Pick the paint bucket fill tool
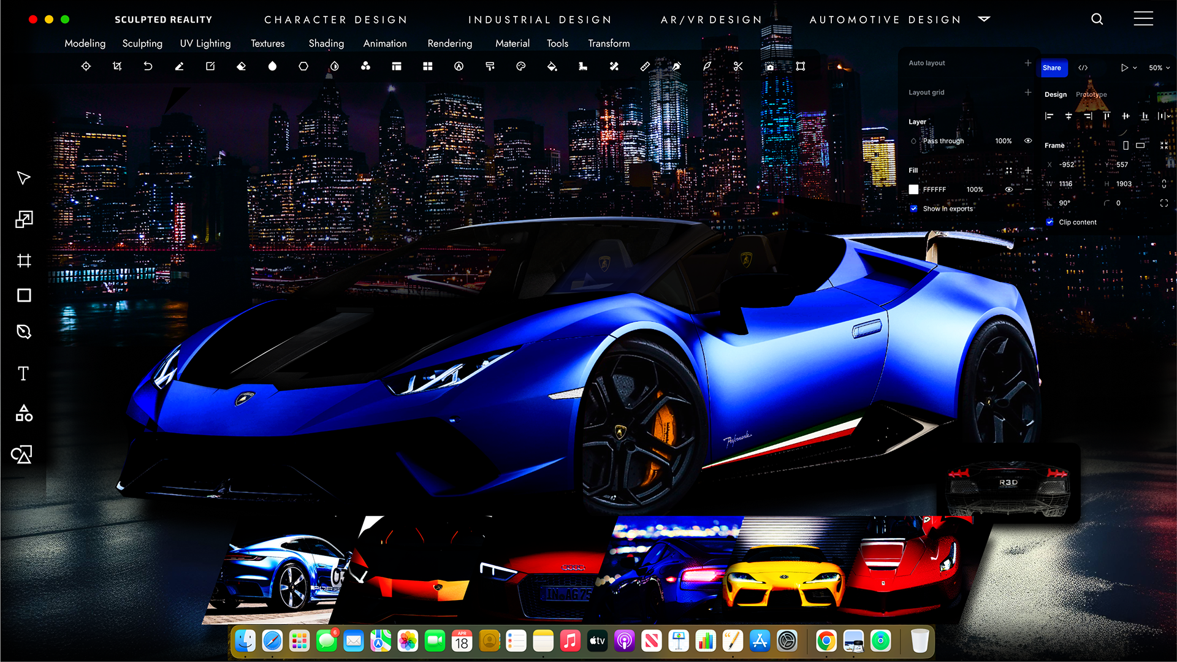1177x662 pixels. pyautogui.click(x=552, y=66)
